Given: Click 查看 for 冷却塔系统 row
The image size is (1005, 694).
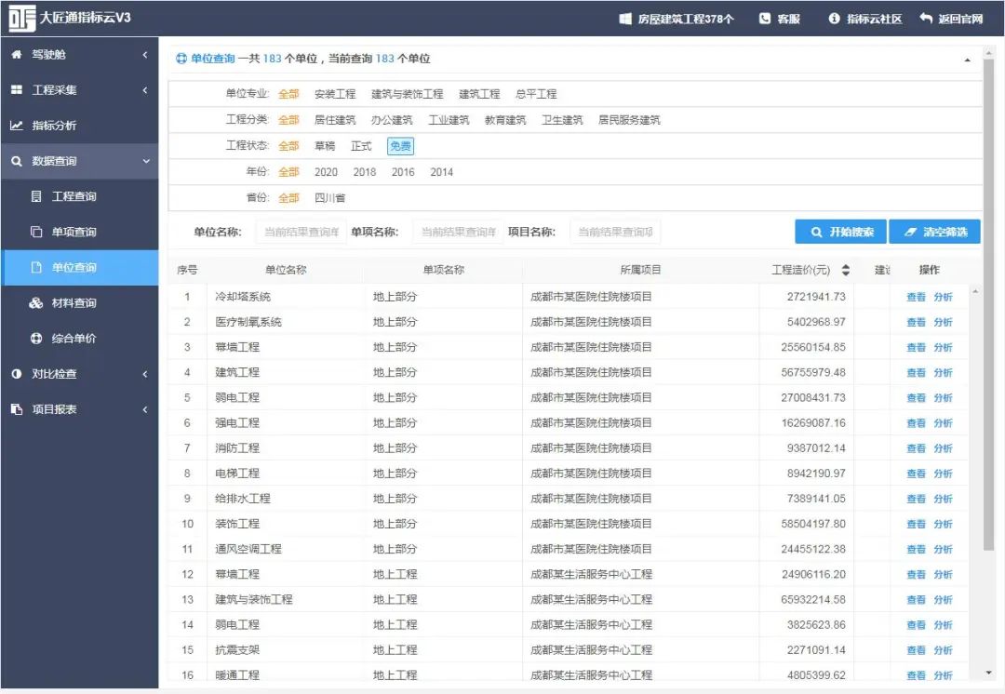Looking at the screenshot, I should (916, 297).
